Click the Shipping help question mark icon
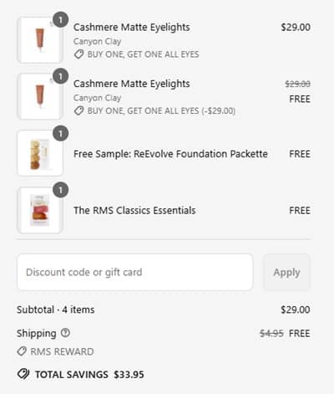334x394 pixels. tap(65, 333)
